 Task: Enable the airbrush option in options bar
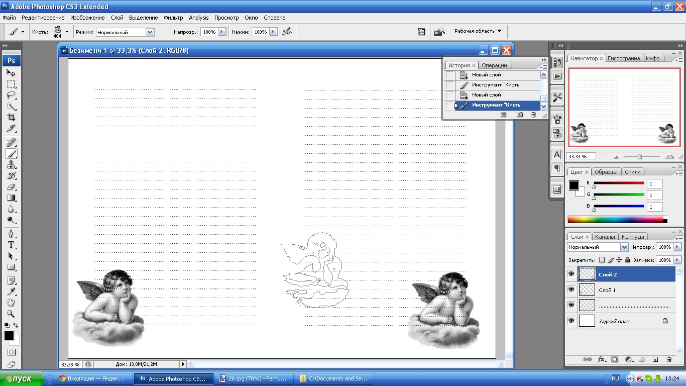[x=287, y=32]
